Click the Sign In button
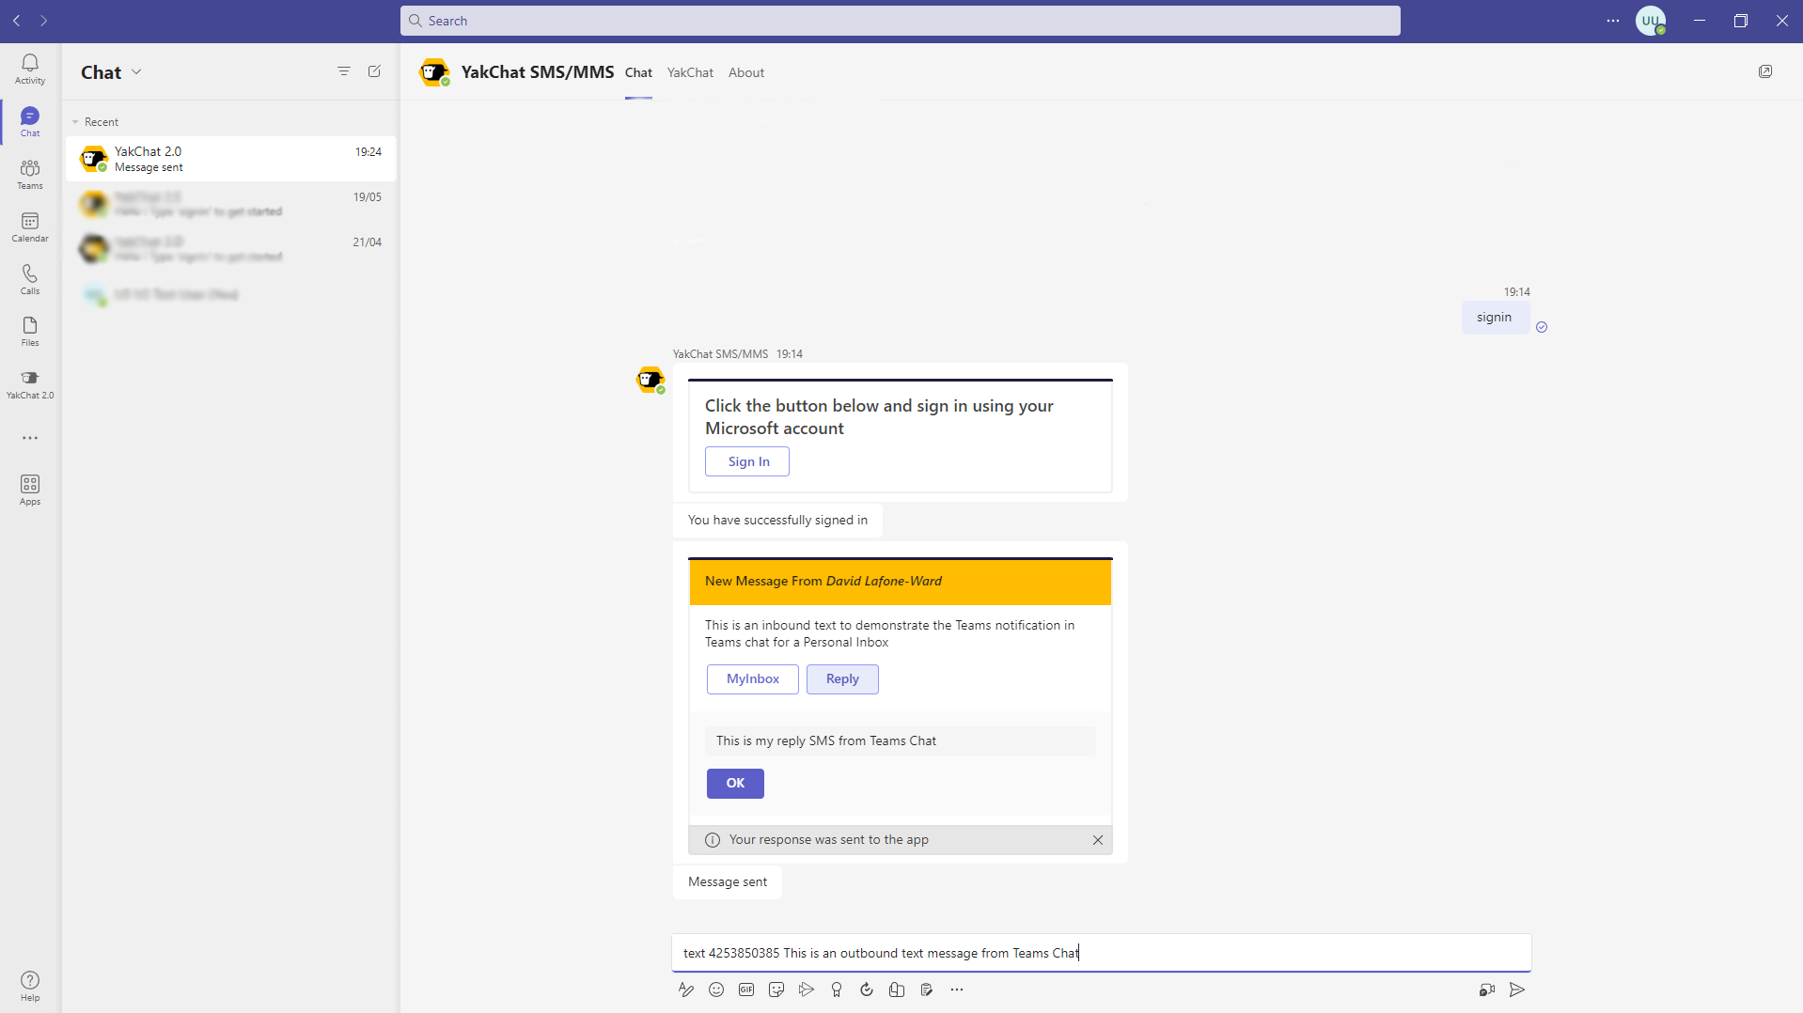 [x=747, y=461]
